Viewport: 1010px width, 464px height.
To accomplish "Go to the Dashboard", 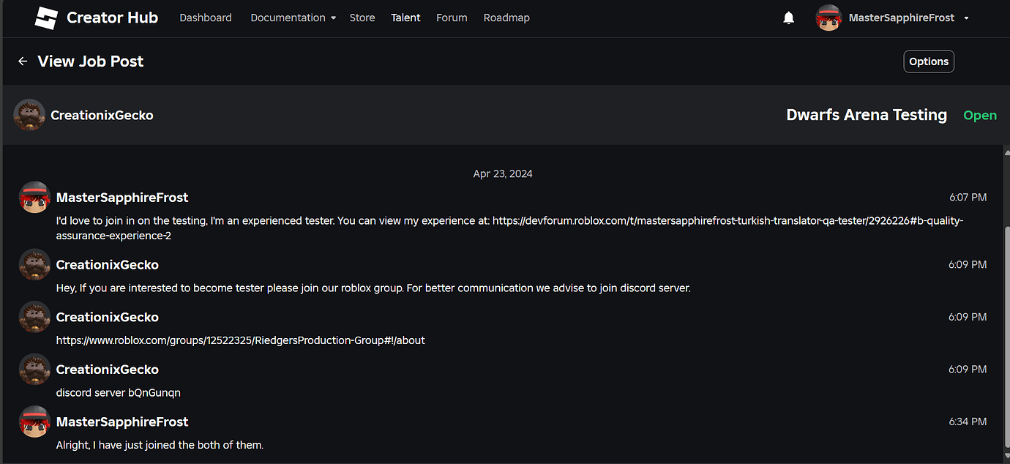I will [x=205, y=18].
